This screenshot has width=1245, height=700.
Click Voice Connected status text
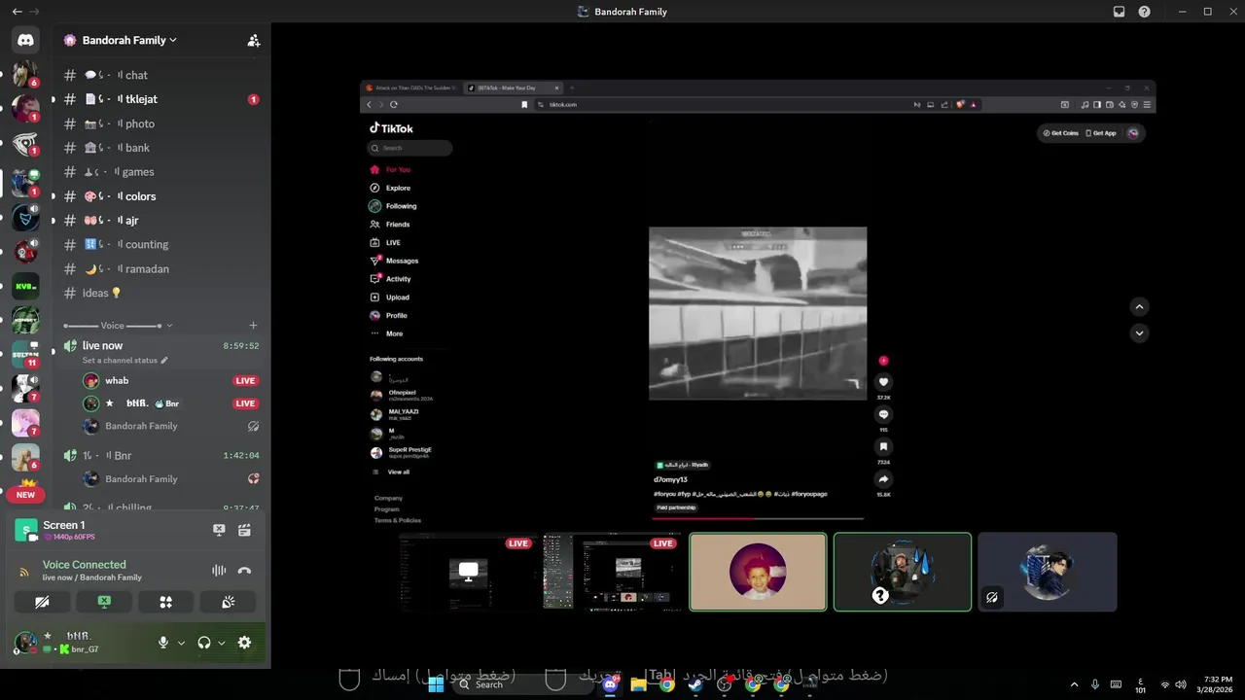(x=84, y=565)
